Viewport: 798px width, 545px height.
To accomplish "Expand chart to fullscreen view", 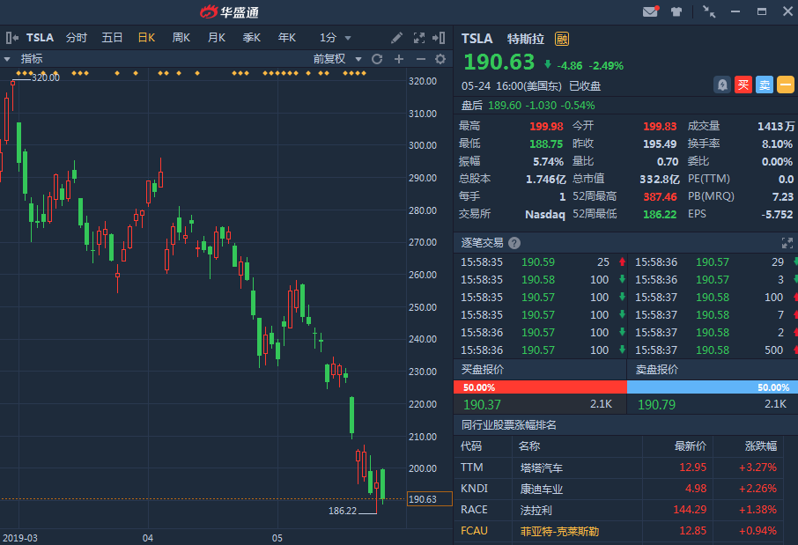I will click(417, 38).
